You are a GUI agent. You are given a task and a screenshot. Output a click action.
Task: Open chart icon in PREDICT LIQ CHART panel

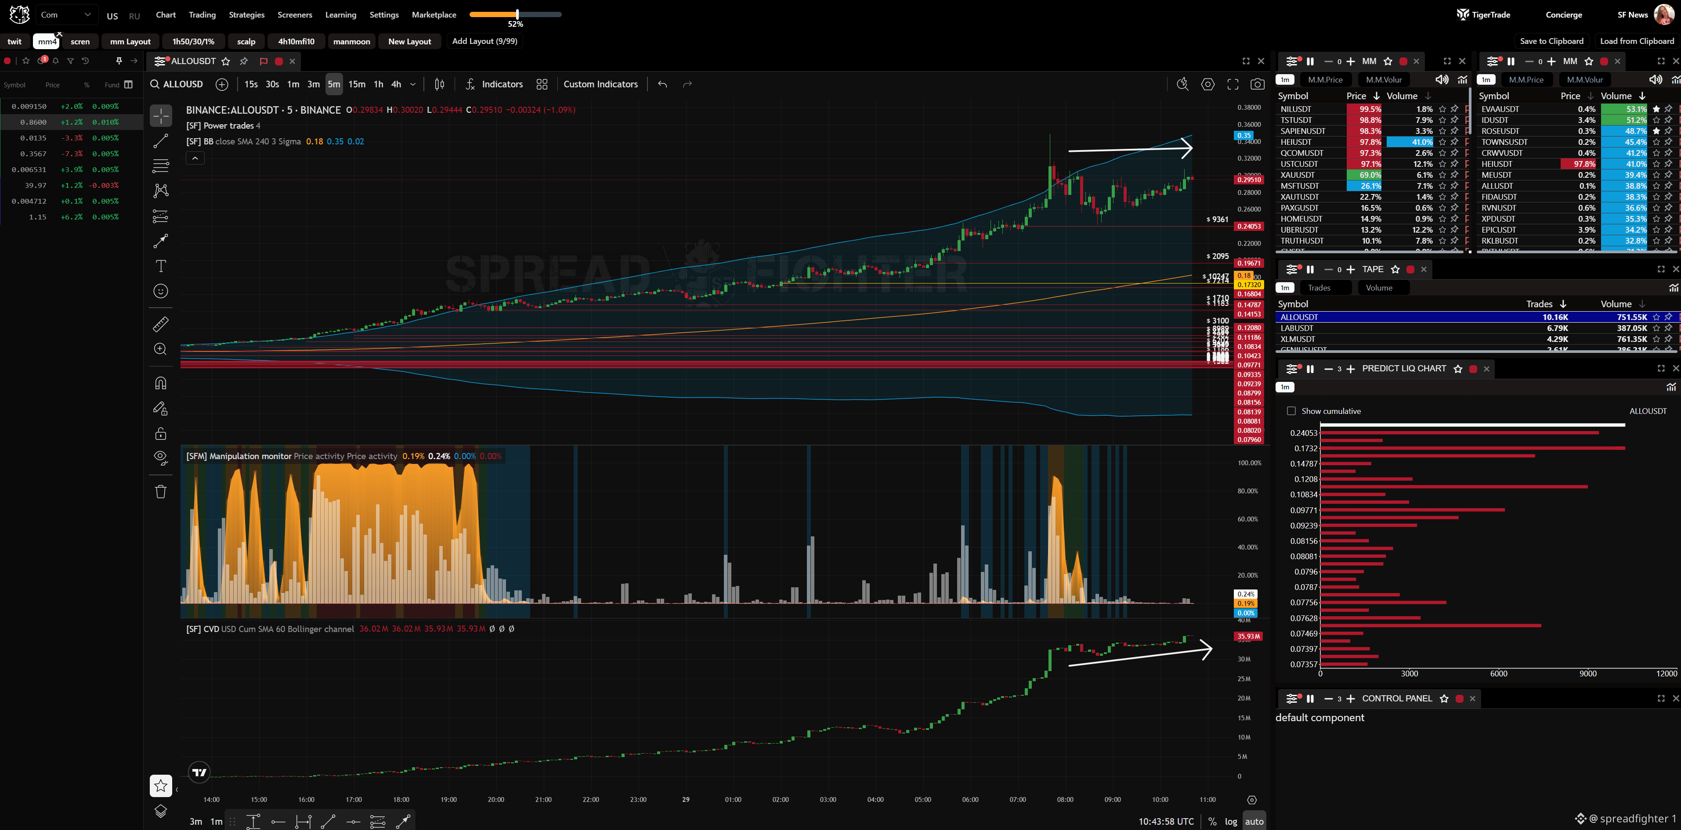click(x=1671, y=387)
